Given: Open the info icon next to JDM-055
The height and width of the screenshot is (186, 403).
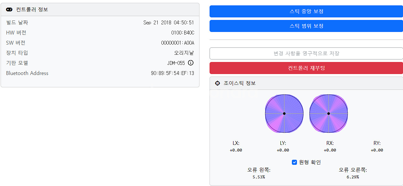Looking at the screenshot, I should pos(191,63).
